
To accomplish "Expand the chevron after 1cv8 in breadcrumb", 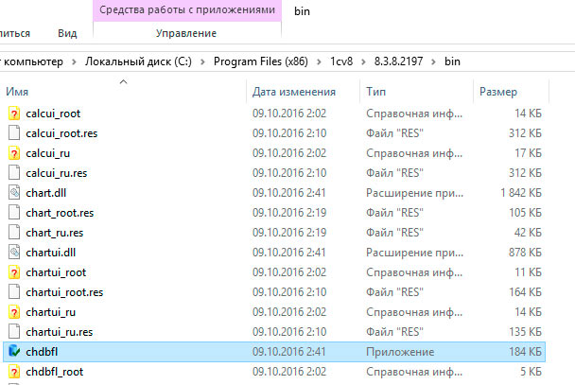I will point(363,61).
